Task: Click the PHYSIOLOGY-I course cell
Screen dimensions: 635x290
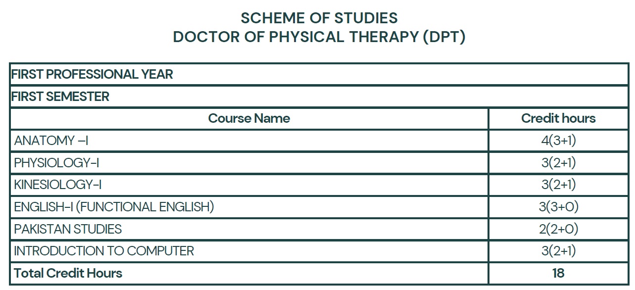Action: click(x=249, y=163)
